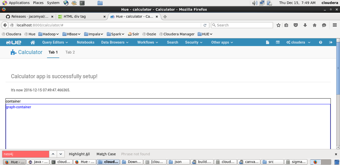Toggle Match Case in find bar
The image size is (340, 165).
click(106, 154)
